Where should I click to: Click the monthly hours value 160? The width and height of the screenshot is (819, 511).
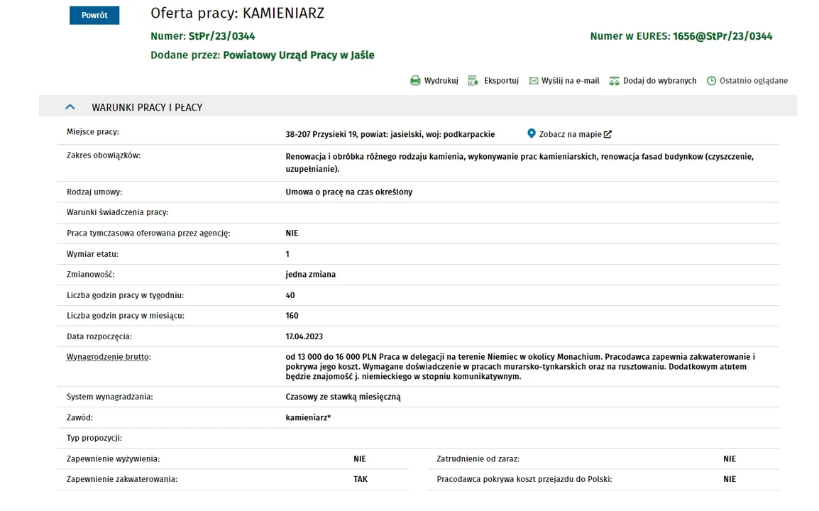point(292,316)
